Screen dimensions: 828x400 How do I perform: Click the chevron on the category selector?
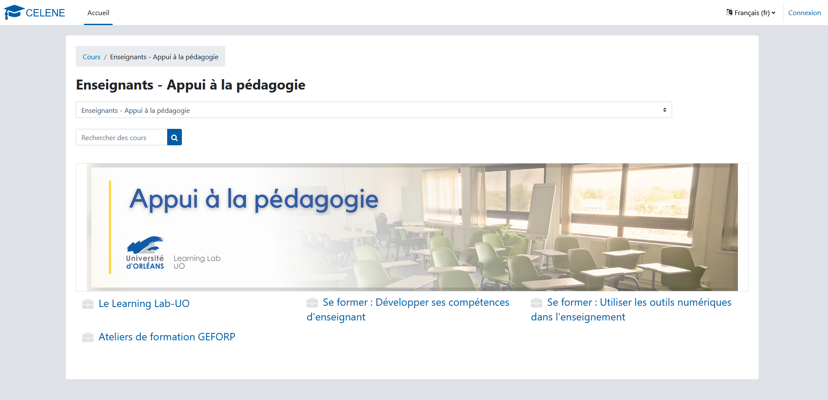(665, 110)
